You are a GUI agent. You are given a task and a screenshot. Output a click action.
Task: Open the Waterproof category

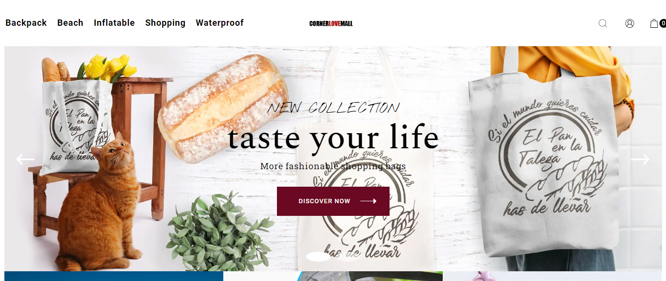point(220,23)
